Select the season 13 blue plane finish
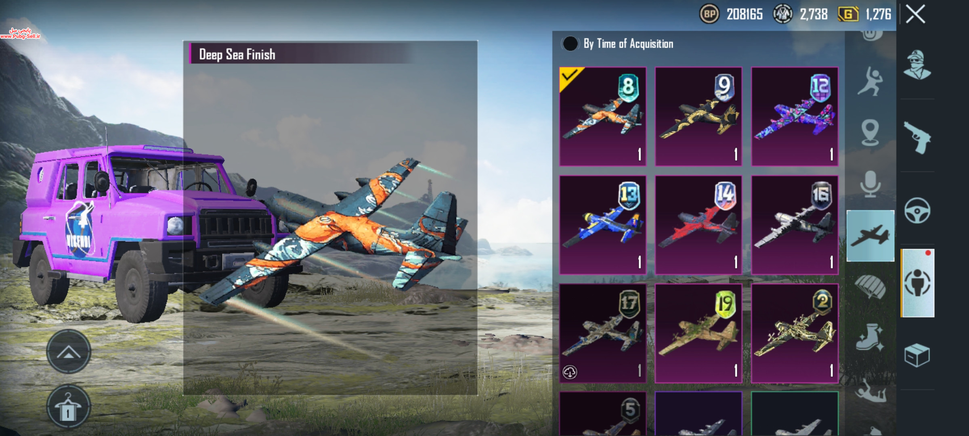The height and width of the screenshot is (436, 969). point(602,225)
